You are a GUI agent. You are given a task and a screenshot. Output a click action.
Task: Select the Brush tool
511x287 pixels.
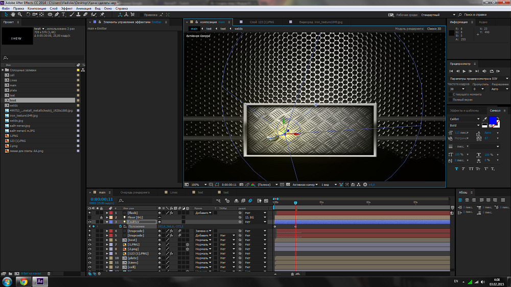[x=72, y=15]
